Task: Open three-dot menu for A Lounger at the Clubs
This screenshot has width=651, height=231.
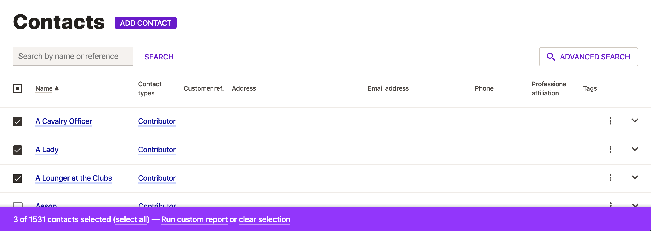Action: 610,178
